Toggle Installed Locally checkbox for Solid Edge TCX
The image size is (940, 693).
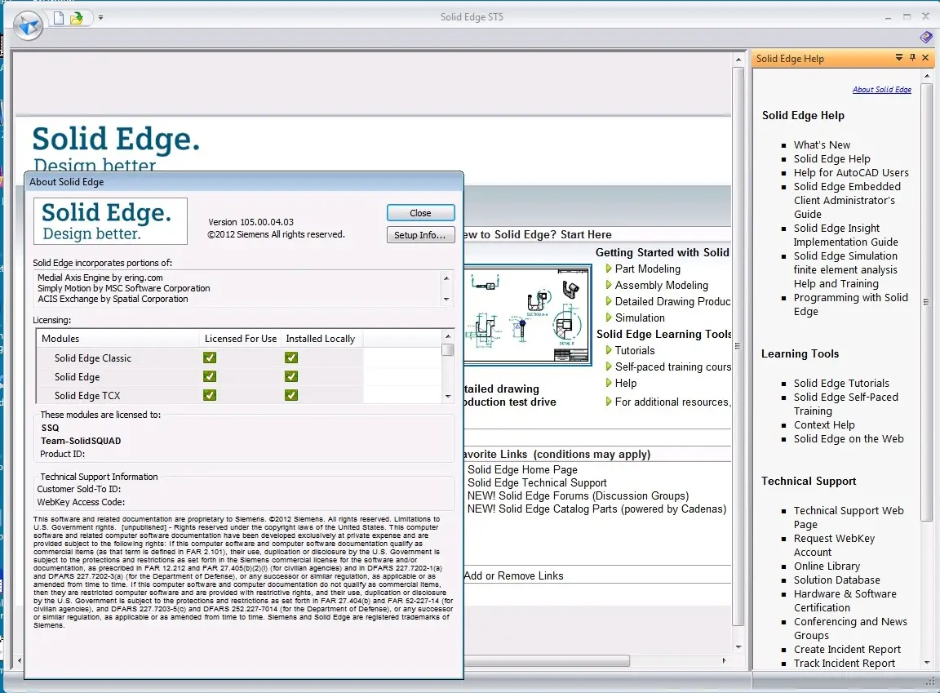[x=291, y=395]
